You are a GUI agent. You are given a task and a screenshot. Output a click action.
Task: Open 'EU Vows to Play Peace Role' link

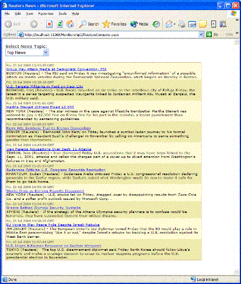tap(53, 225)
